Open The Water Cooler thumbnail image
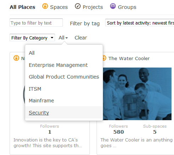 pyautogui.click(x=137, y=94)
